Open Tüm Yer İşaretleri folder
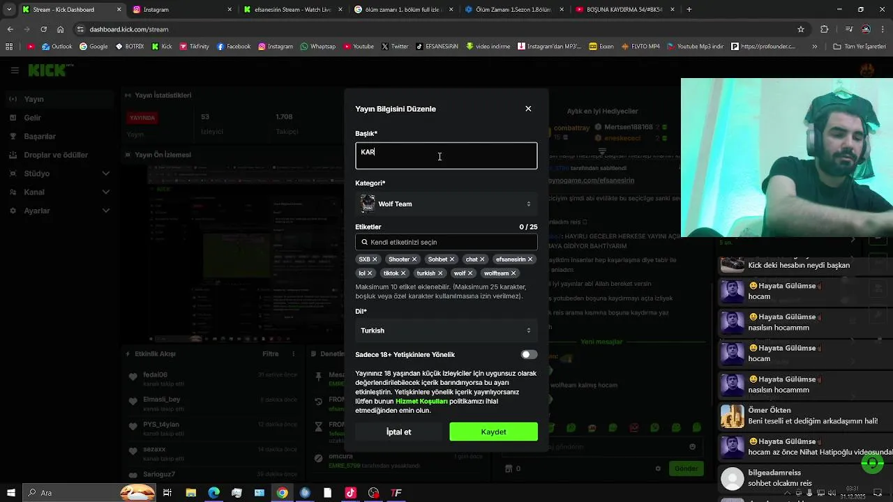 click(860, 47)
